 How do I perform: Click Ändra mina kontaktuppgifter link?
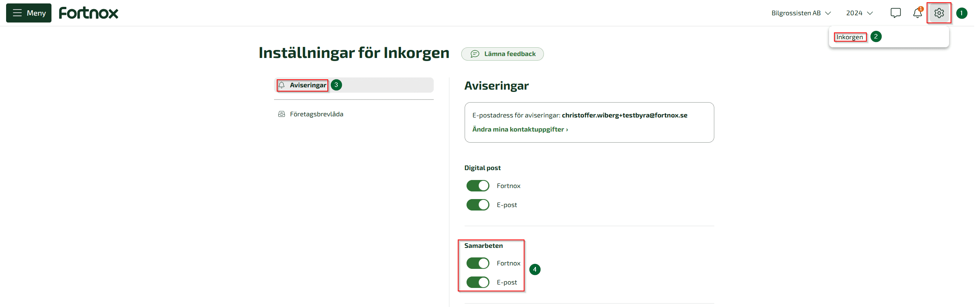point(520,129)
